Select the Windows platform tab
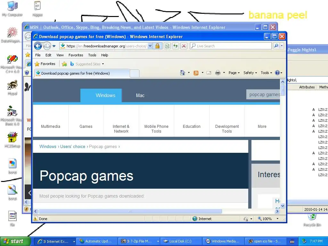The width and height of the screenshot is (328, 246). 101,95
